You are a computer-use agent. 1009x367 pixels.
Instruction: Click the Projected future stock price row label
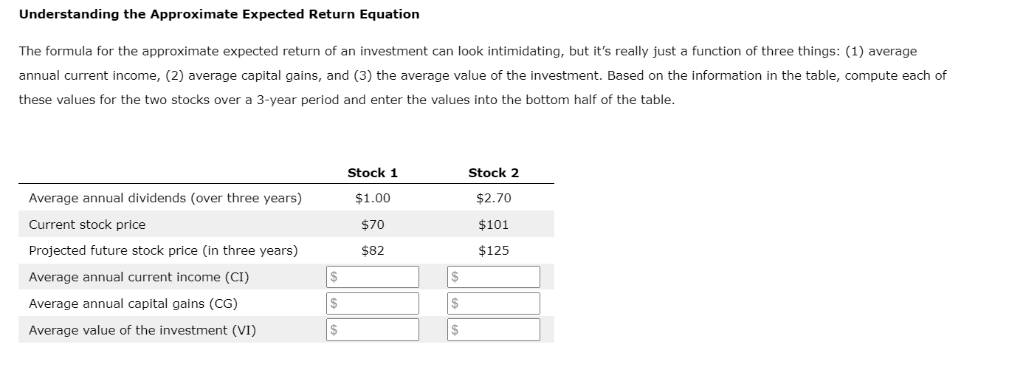tap(163, 250)
